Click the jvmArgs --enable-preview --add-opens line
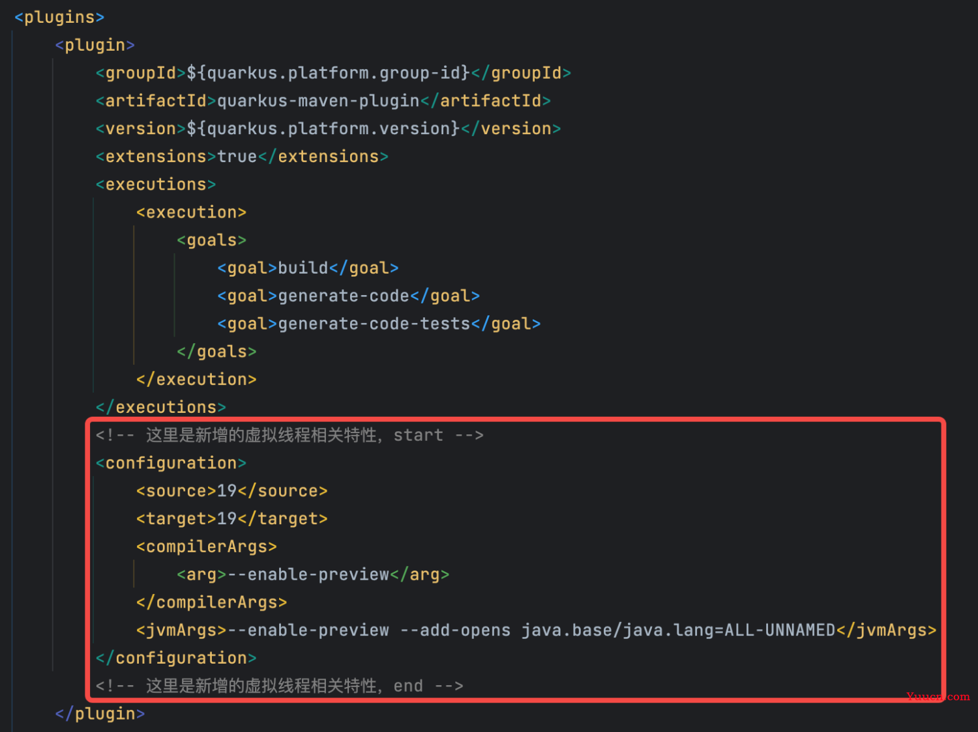Viewport: 978px width, 732px height. pos(536,630)
